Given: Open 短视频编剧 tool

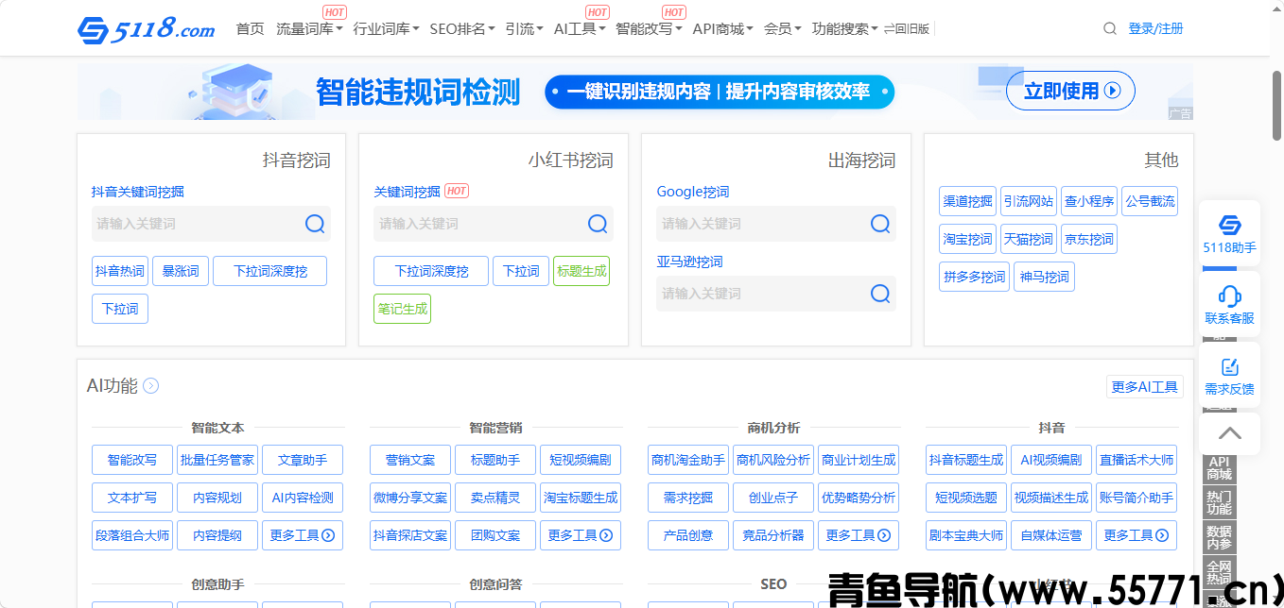Looking at the screenshot, I should [x=581, y=460].
